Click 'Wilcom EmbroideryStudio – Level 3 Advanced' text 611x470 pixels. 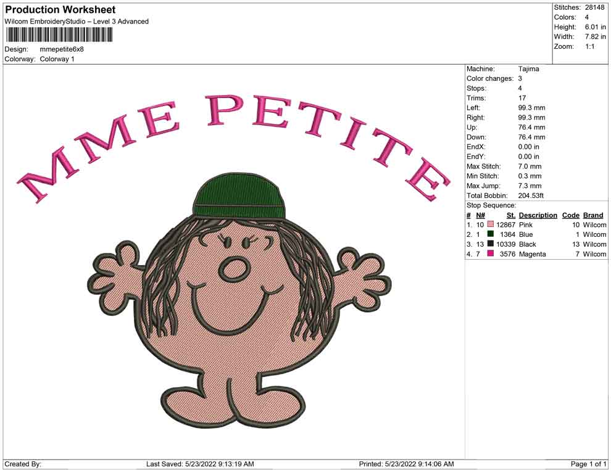tap(77, 22)
